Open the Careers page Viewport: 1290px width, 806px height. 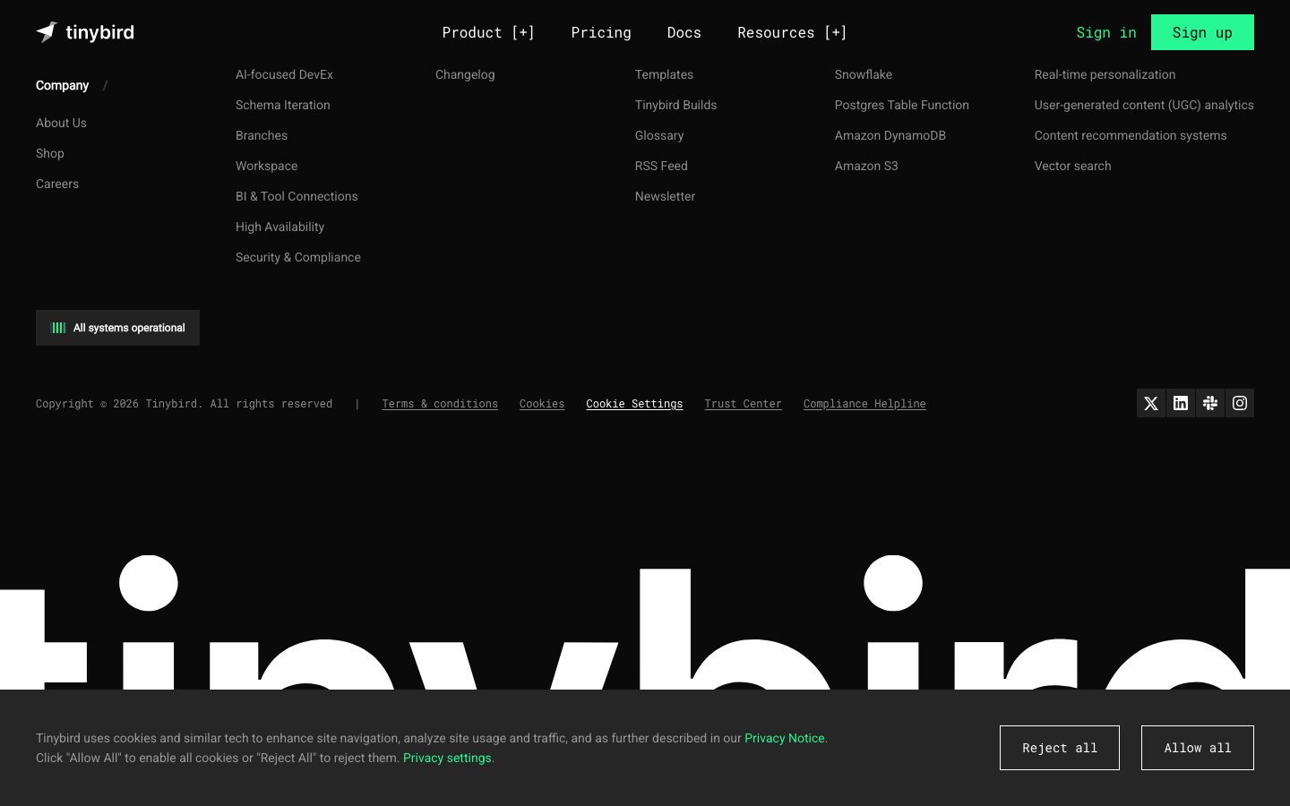(57, 184)
